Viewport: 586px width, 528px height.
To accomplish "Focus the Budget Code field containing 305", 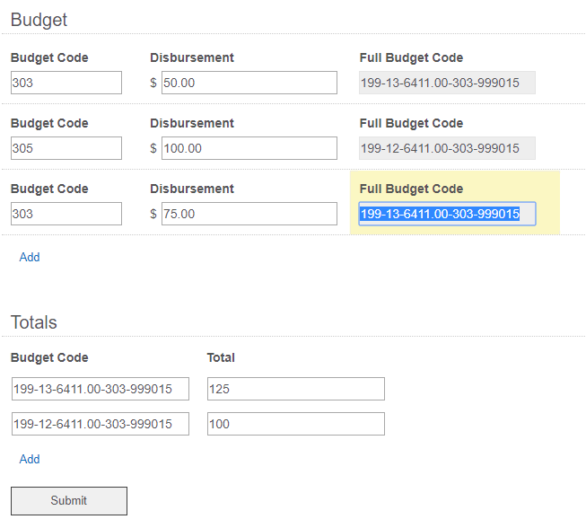I will pos(66,148).
